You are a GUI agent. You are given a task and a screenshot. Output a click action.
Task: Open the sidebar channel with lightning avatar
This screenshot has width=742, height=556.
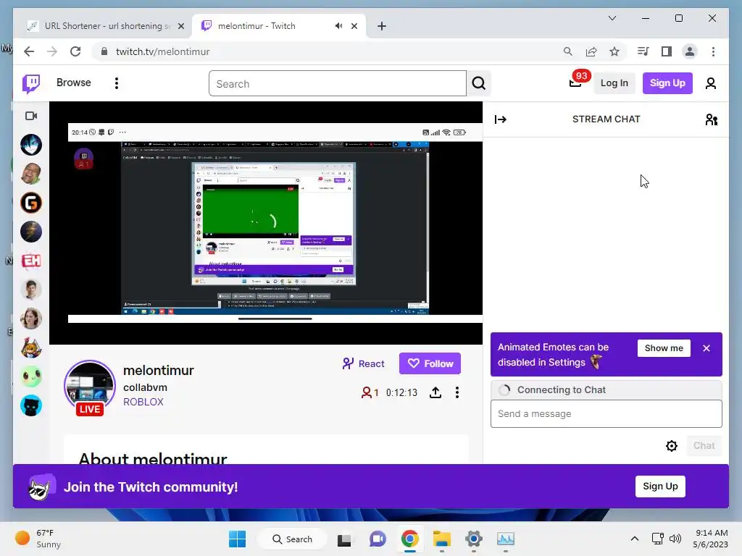[31, 232]
